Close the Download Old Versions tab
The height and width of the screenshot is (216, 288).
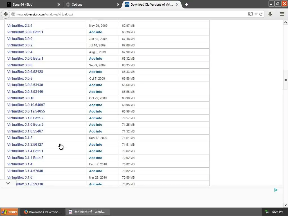[x=177, y=4]
